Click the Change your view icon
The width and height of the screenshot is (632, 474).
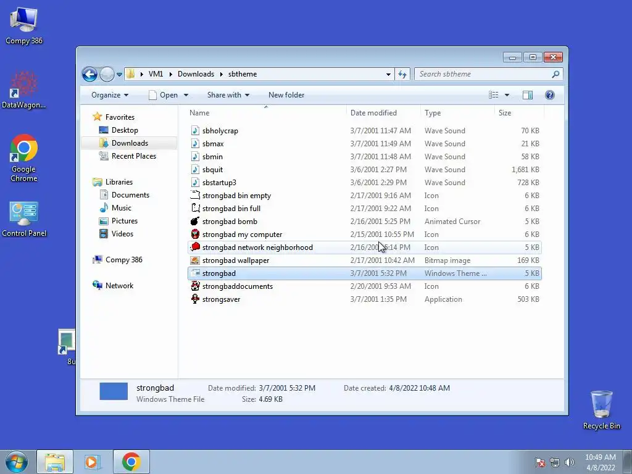pyautogui.click(x=493, y=95)
